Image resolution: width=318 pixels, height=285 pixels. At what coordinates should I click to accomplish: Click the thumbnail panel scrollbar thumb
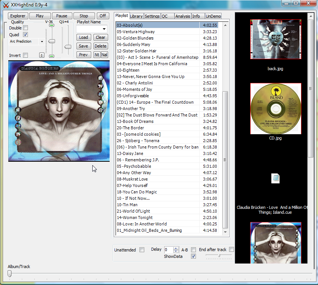tap(310, 89)
